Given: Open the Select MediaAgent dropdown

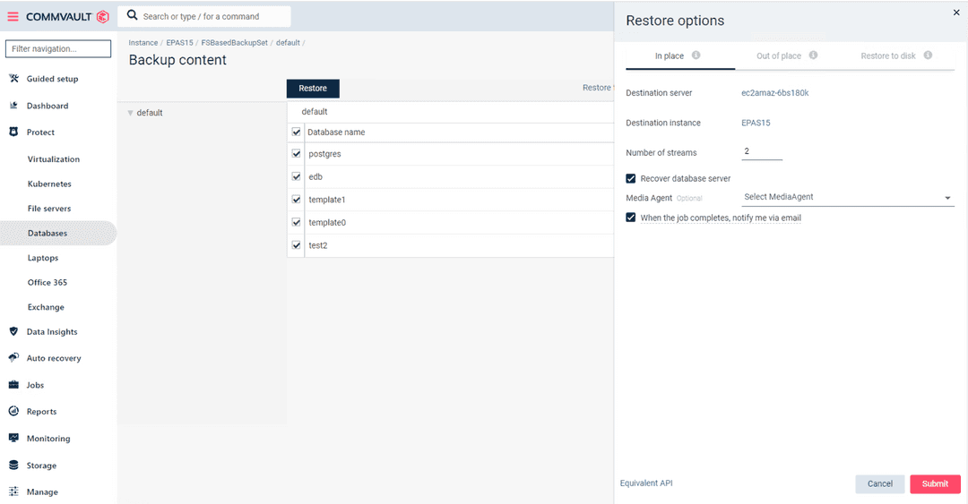Looking at the screenshot, I should pyautogui.click(x=847, y=198).
